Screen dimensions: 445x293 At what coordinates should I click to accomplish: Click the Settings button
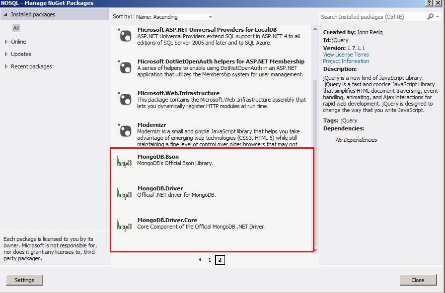(24, 280)
